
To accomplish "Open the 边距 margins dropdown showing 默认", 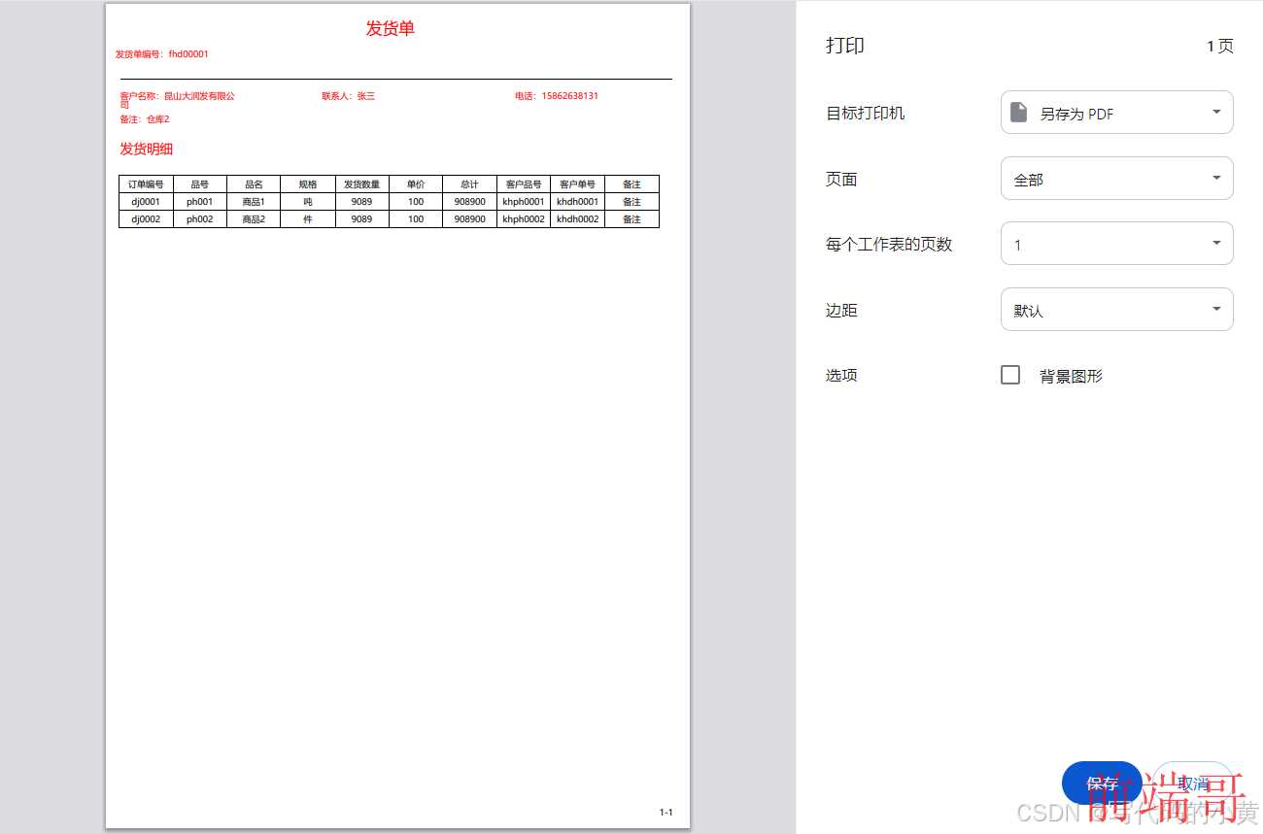I will click(1116, 310).
